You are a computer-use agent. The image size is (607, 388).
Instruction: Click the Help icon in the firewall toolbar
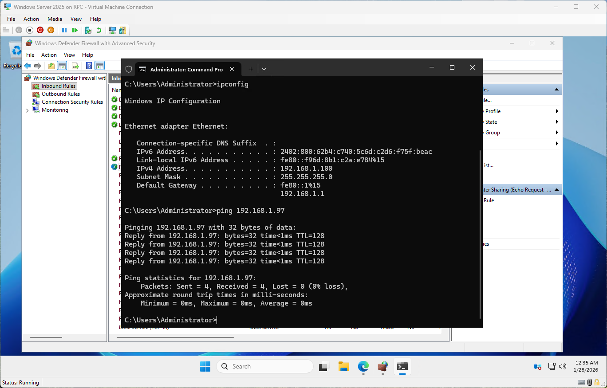(89, 65)
